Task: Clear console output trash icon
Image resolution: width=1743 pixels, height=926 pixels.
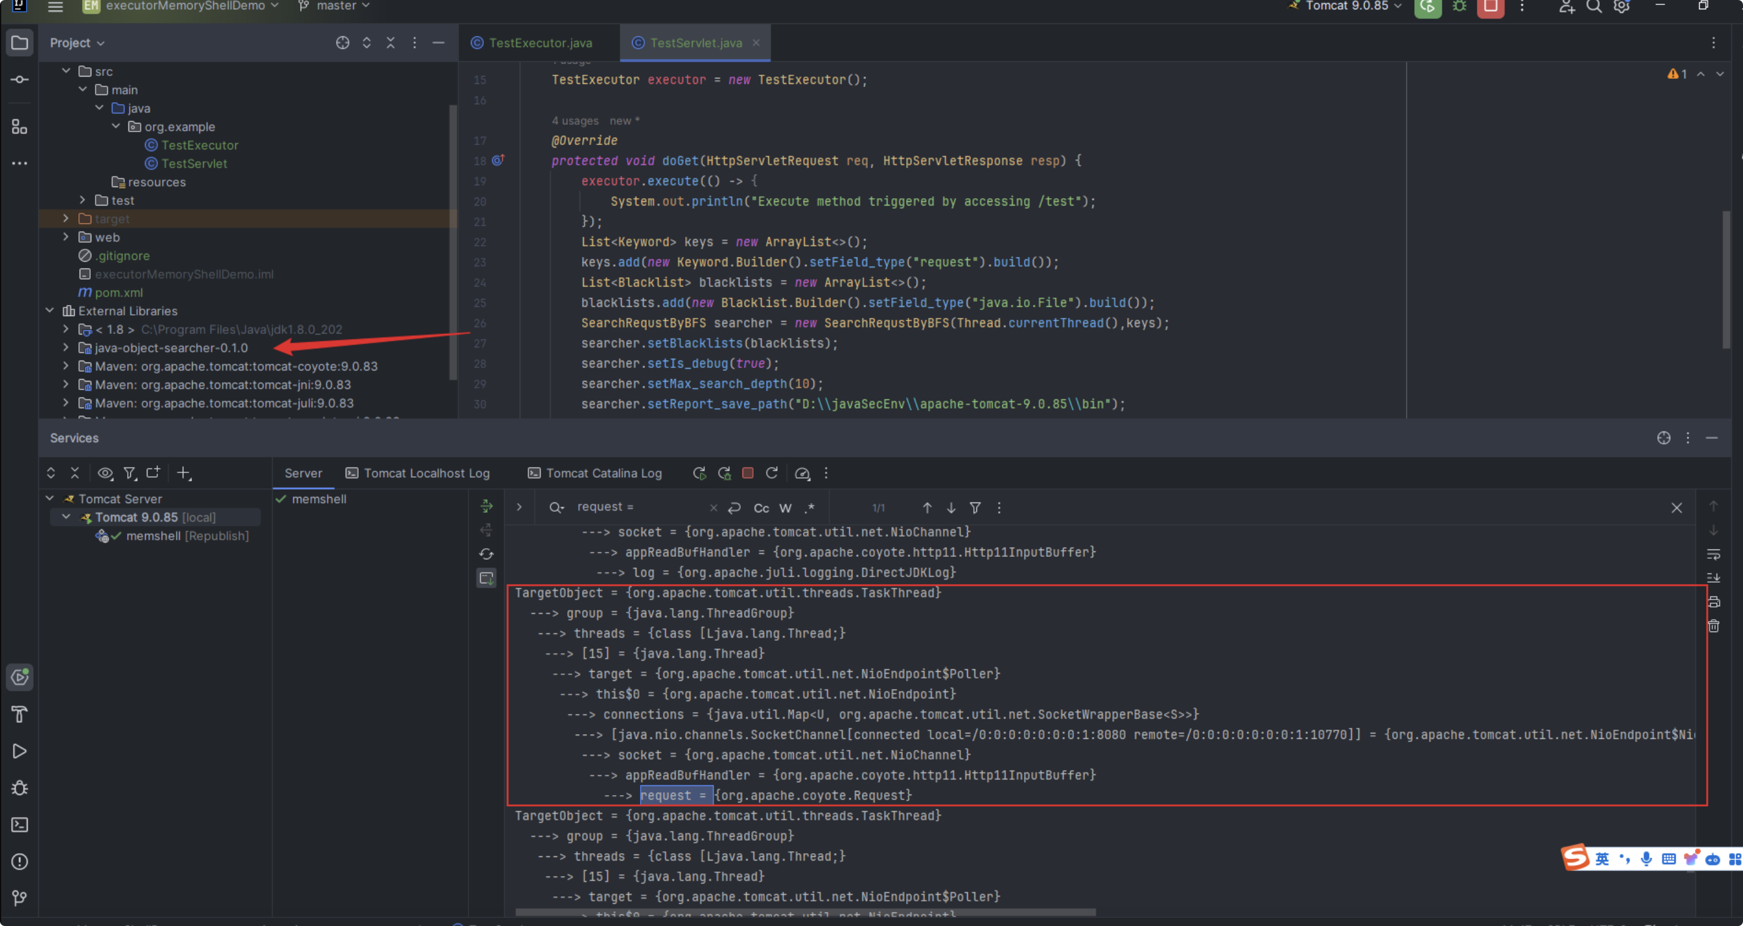Action: pos(1713,626)
